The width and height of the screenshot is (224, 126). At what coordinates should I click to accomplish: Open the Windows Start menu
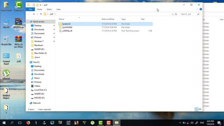click(4, 123)
